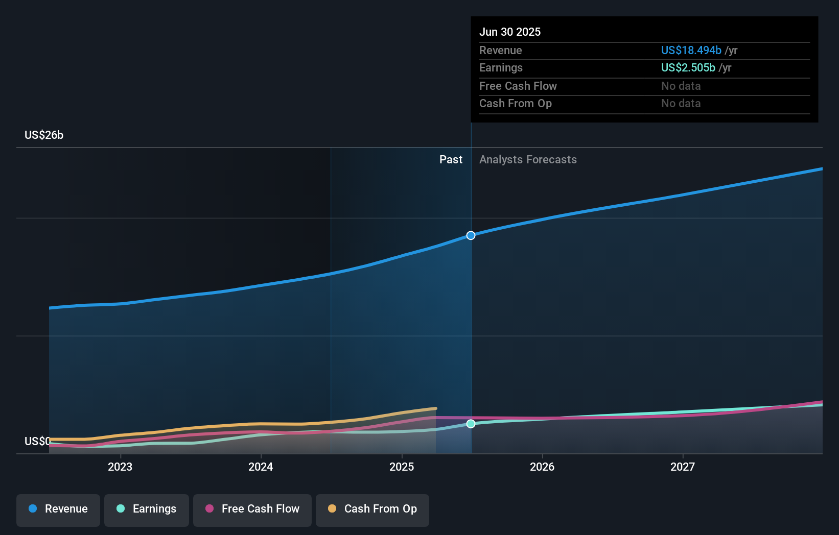Viewport: 839px width, 535px height.
Task: Click the 2023 x-axis label
Action: coord(120,467)
